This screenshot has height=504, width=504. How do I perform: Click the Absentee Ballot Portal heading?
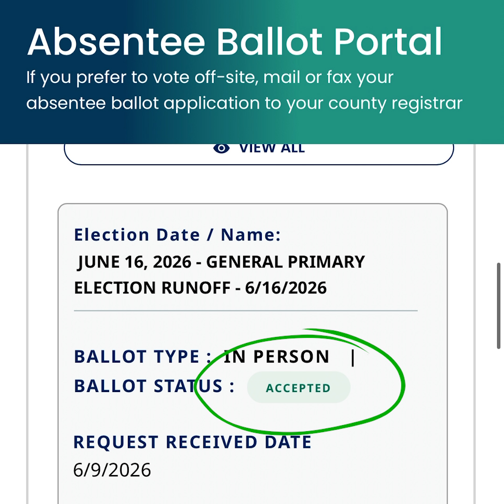pyautogui.click(x=235, y=42)
